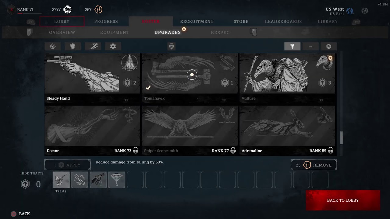Screen dimensions: 390x219
Task: Open the Recruitment tab
Action: click(x=197, y=21)
